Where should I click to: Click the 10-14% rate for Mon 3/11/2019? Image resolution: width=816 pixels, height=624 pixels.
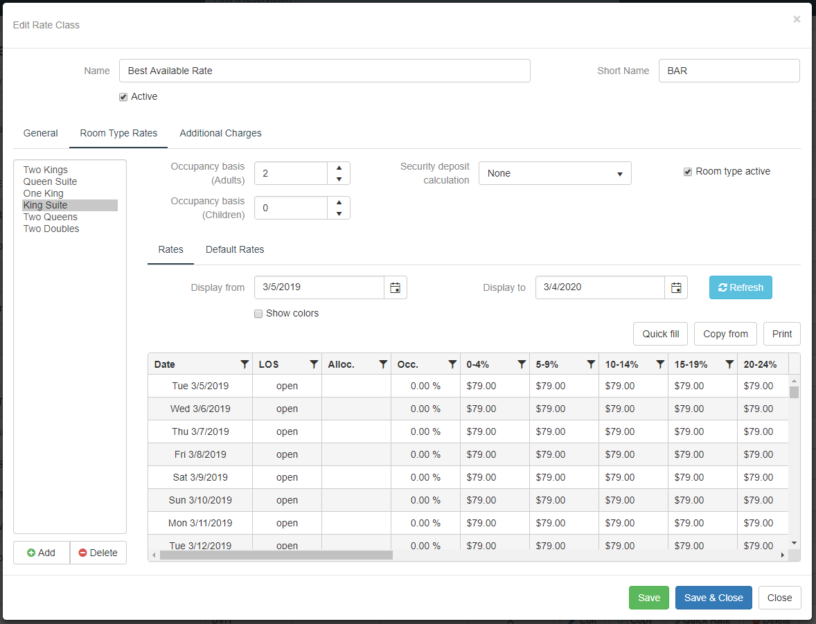pyautogui.click(x=633, y=524)
